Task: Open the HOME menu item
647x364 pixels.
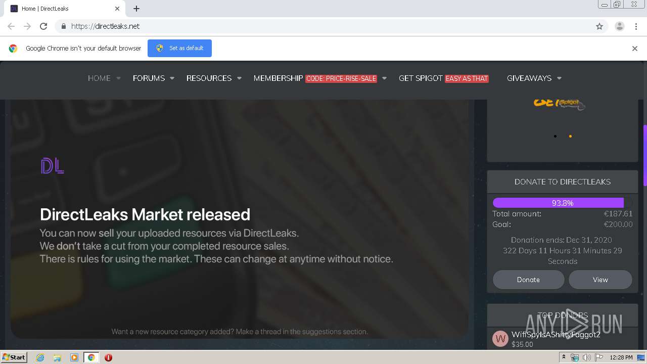Action: tap(99, 78)
